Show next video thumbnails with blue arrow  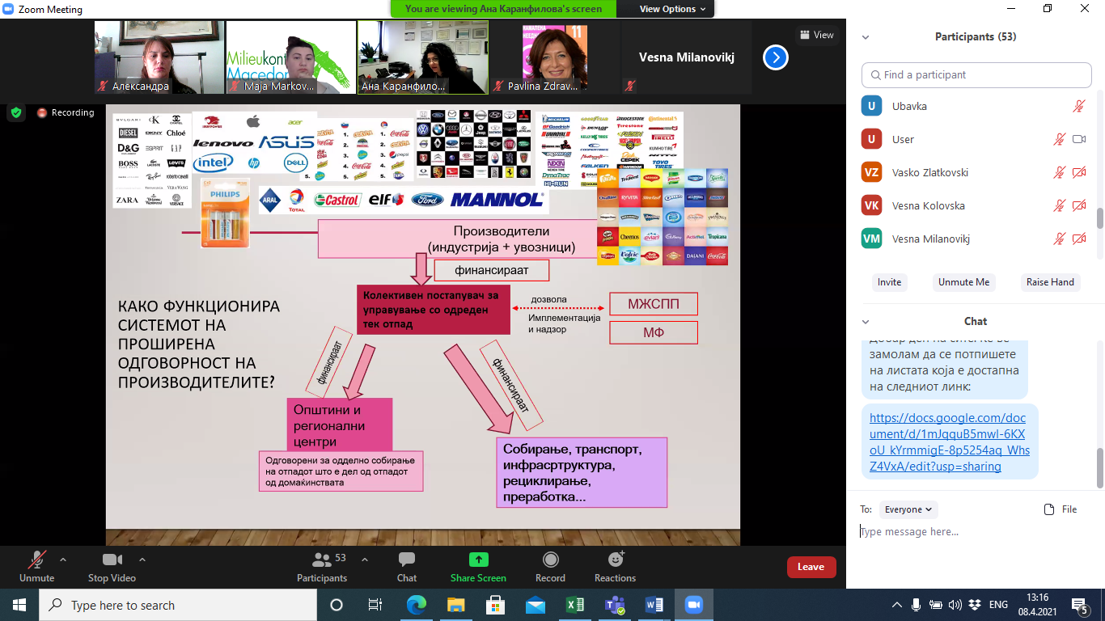point(776,57)
